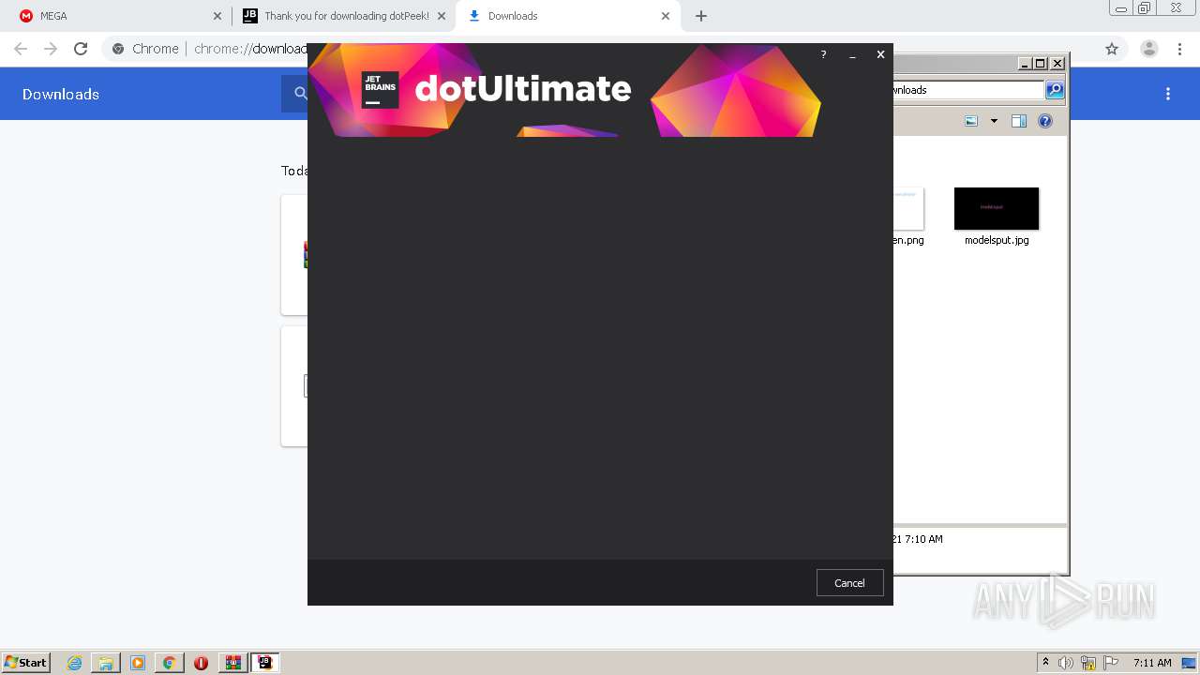1200x675 pixels.
Task: Go back in Chrome
Action: (21, 49)
